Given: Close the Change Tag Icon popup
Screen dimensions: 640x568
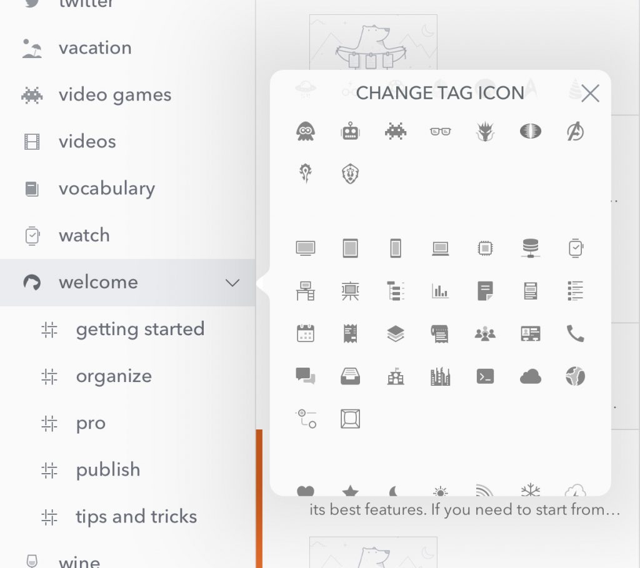Looking at the screenshot, I should 590,94.
